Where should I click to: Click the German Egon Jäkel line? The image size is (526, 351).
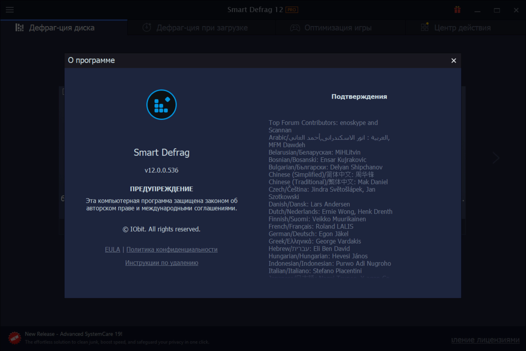click(x=308, y=234)
